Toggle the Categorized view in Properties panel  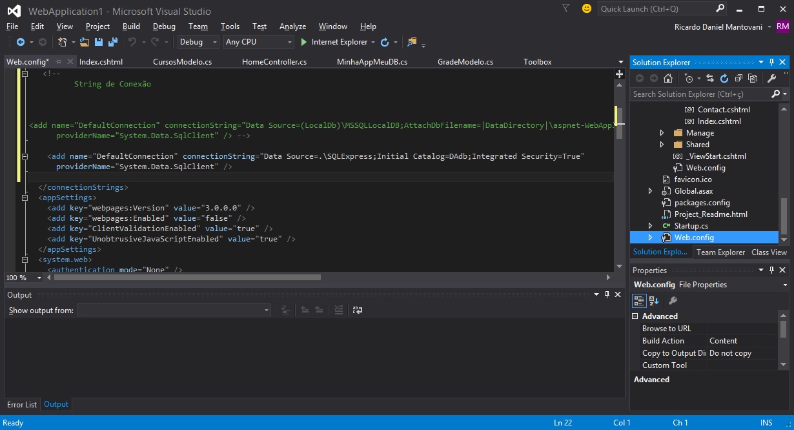tap(638, 300)
